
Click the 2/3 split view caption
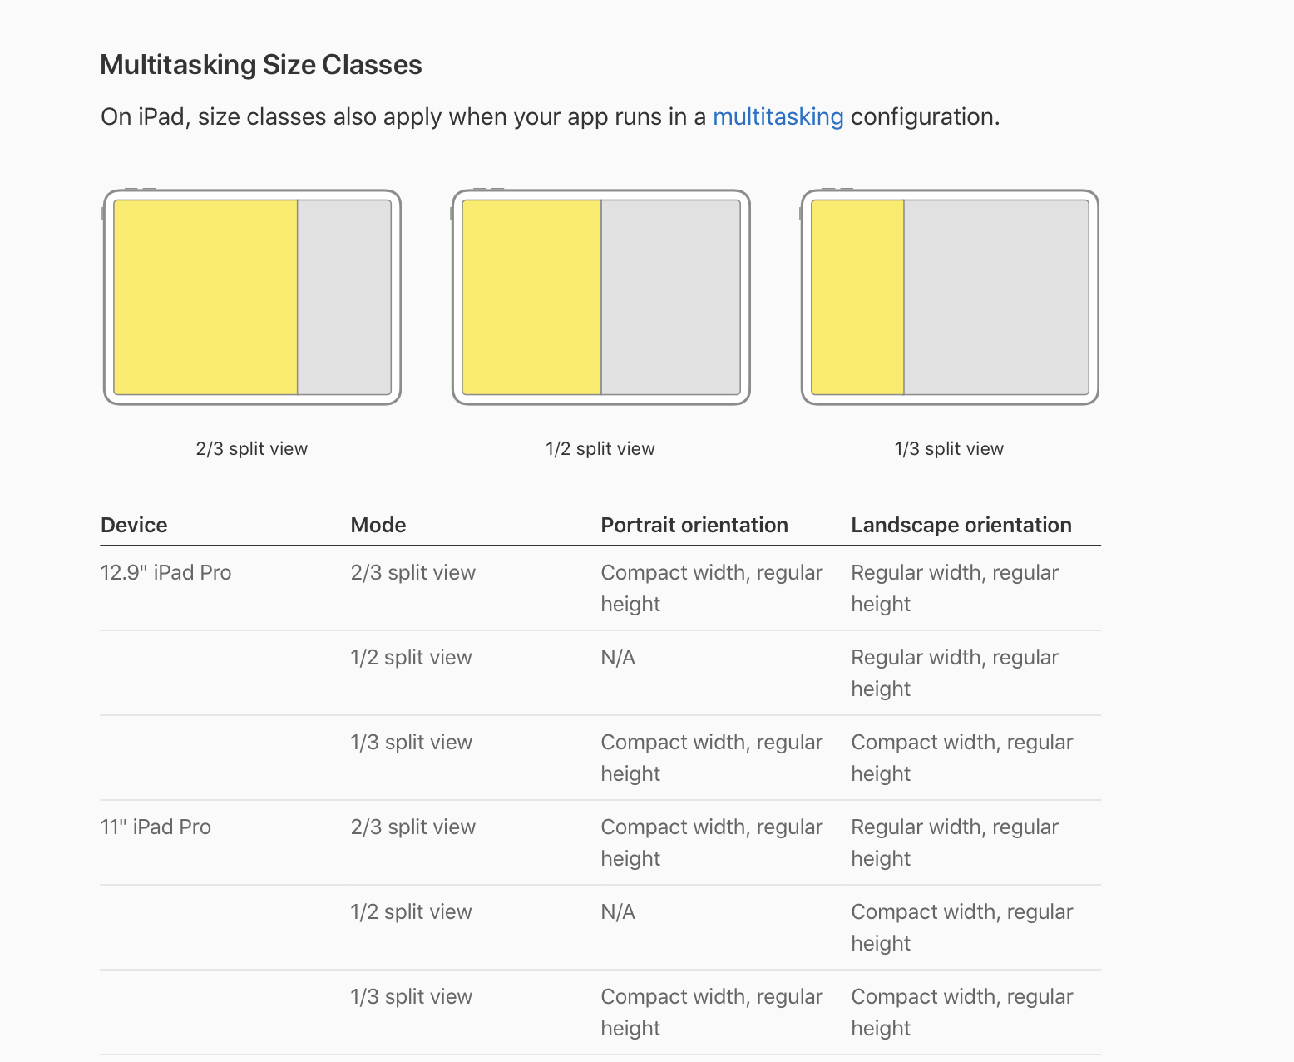pos(252,449)
